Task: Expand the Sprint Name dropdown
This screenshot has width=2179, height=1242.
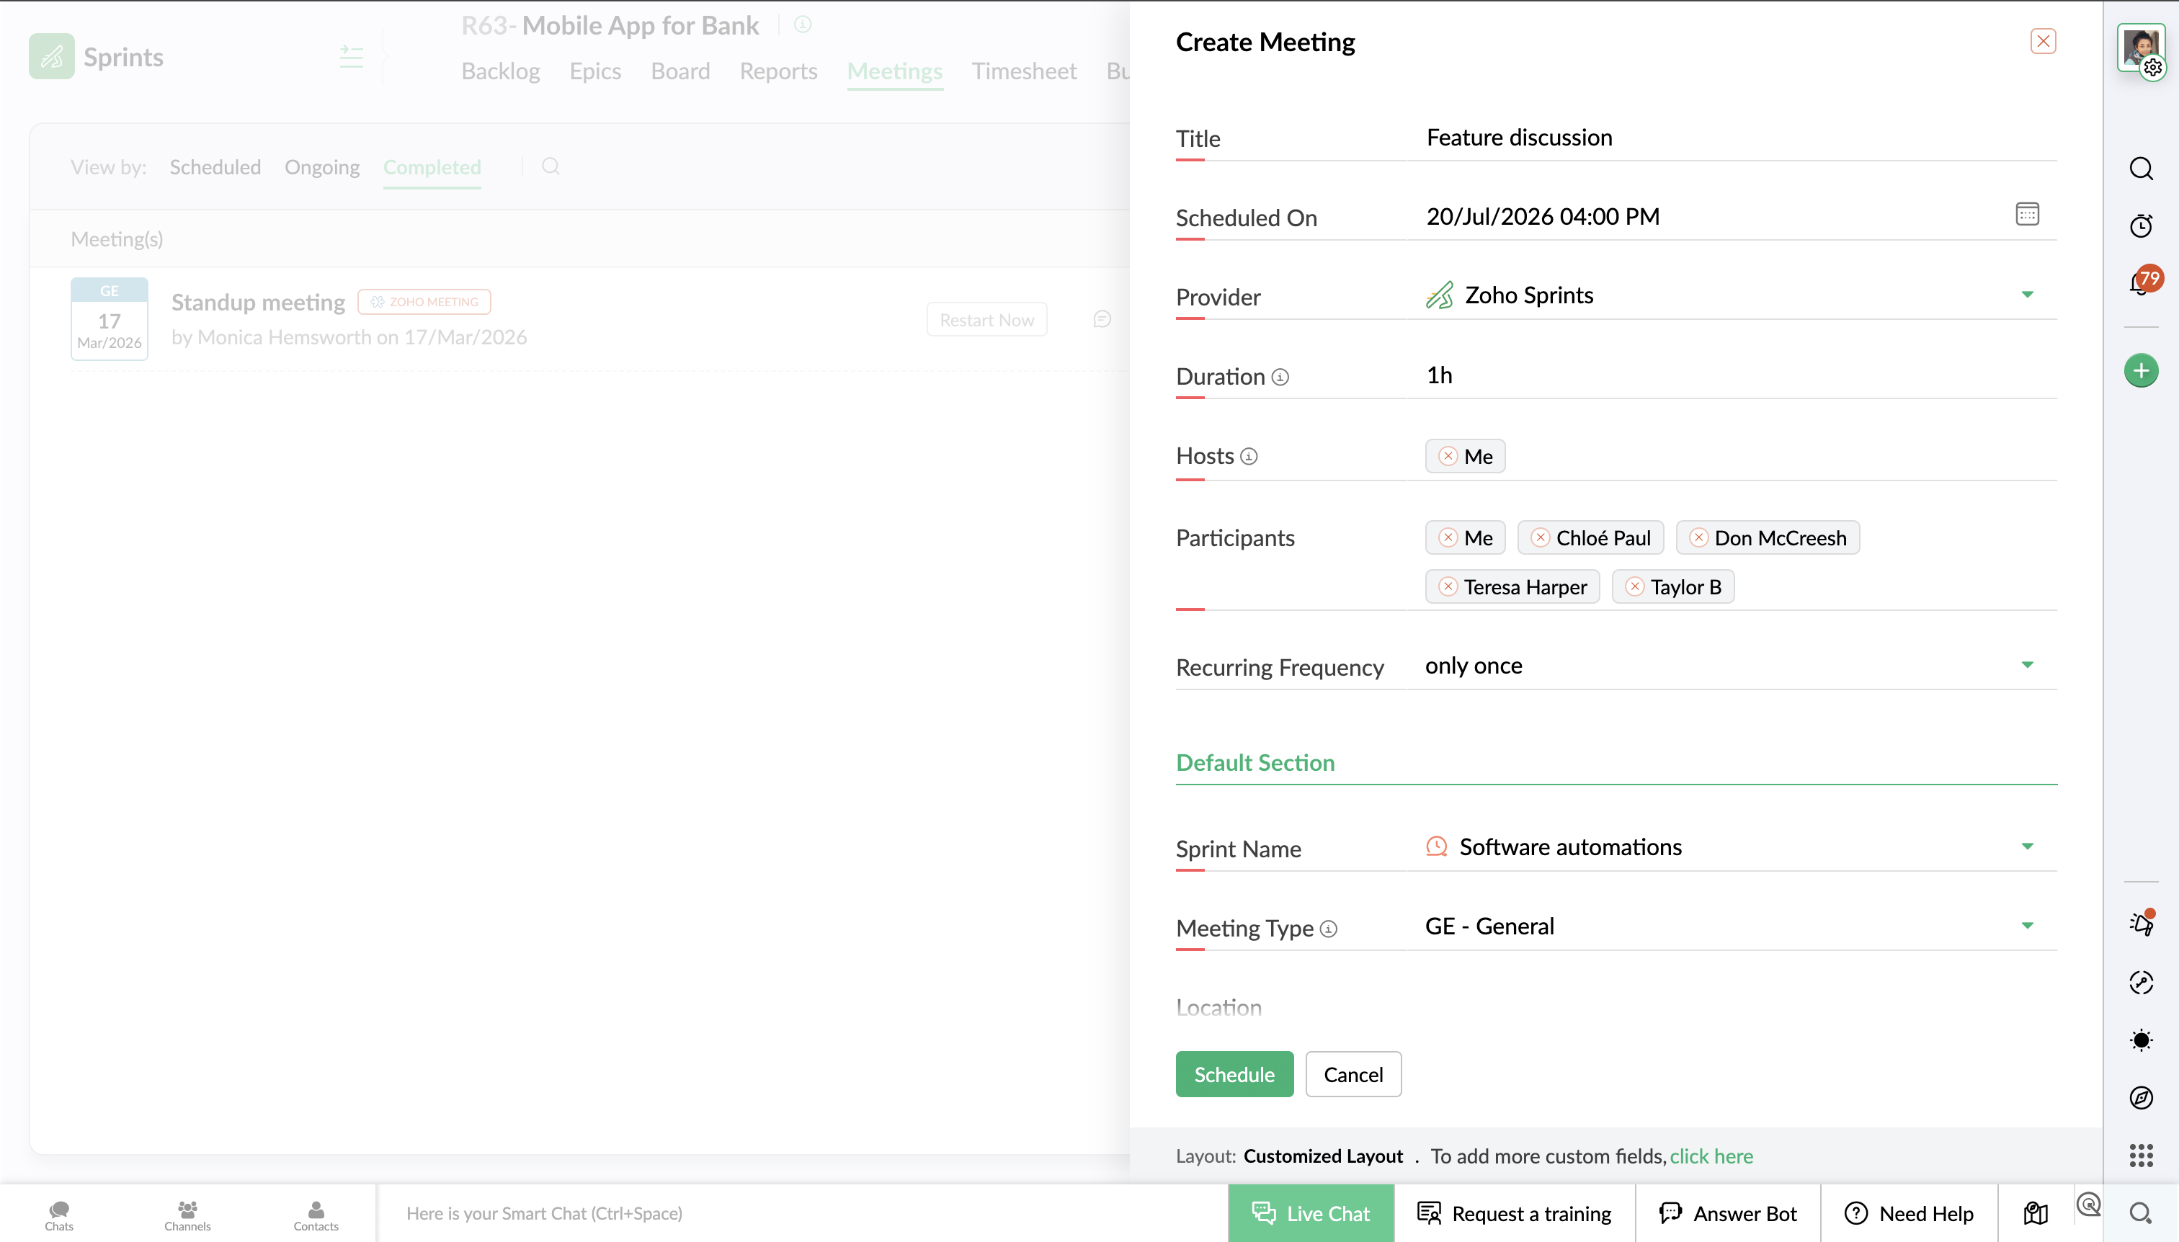Action: coord(2027,846)
